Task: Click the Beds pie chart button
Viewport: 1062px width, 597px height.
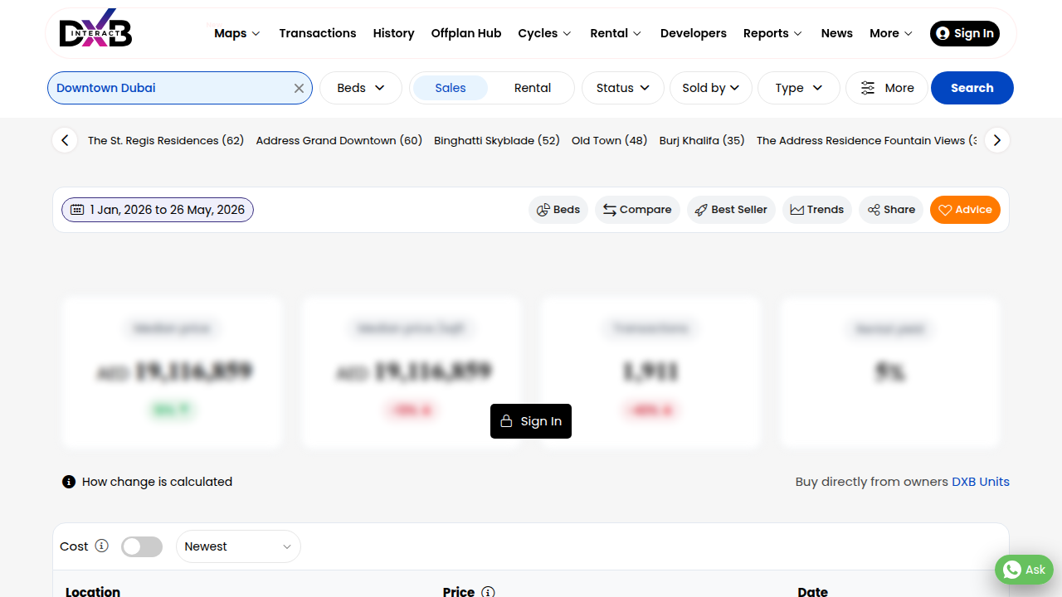Action: coord(558,210)
